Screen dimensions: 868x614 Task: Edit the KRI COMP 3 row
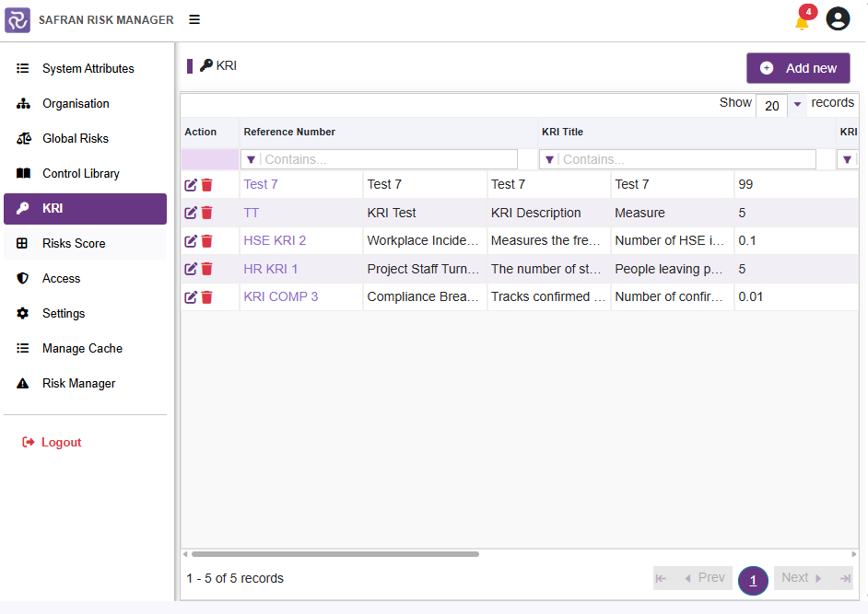pos(191,297)
